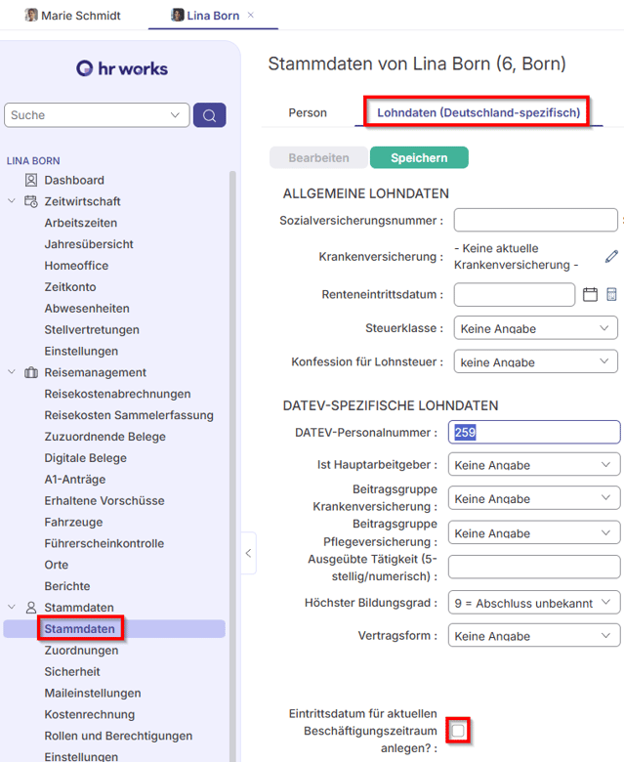The width and height of the screenshot is (624, 762).
Task: Click the Speichern button
Action: 419,157
